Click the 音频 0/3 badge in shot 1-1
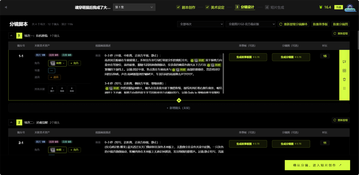Screen dimensions: 359x175 [67, 55]
